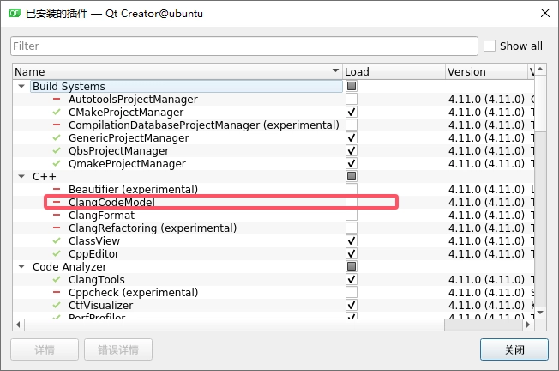Collapse the C++ plugin group
The image size is (559, 371).
click(x=21, y=177)
